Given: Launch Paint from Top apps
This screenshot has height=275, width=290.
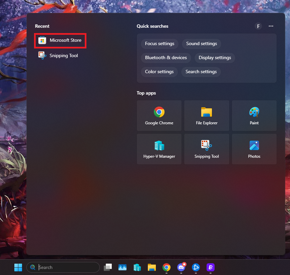Looking at the screenshot, I should point(254,116).
